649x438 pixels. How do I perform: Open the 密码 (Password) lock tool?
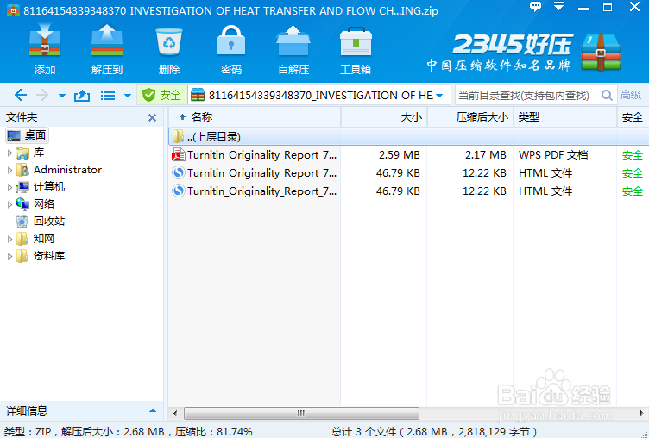[x=231, y=41]
